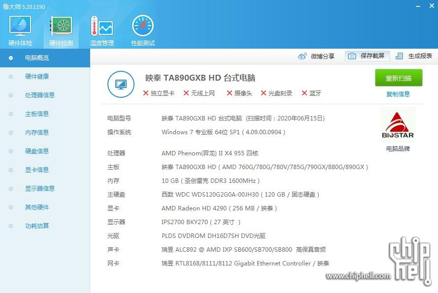
Task: Click the 主板 value listing AMD chipsets
Action: (x=265, y=167)
